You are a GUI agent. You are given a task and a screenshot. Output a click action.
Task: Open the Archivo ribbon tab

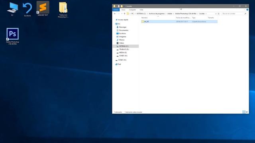(116, 10)
